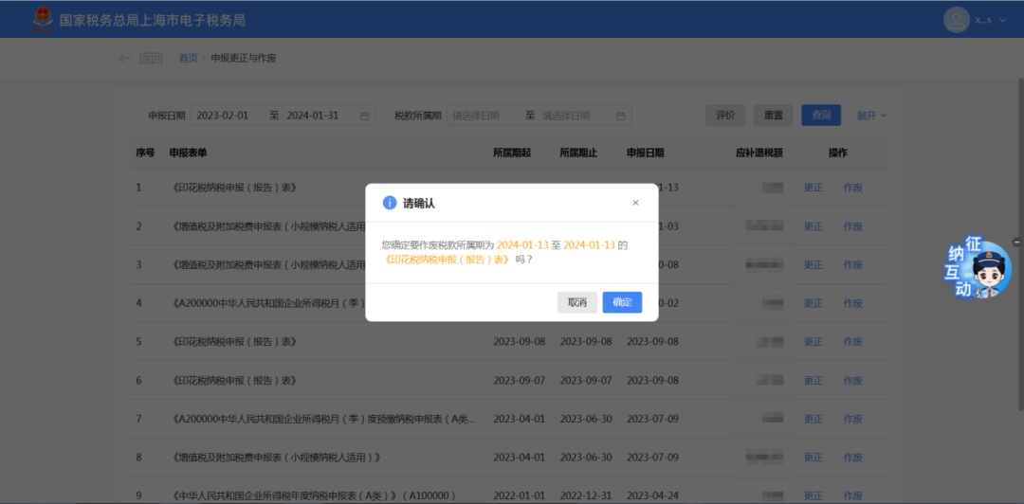Click the 重置 reset button
Screen dimensions: 1024x504
[773, 116]
